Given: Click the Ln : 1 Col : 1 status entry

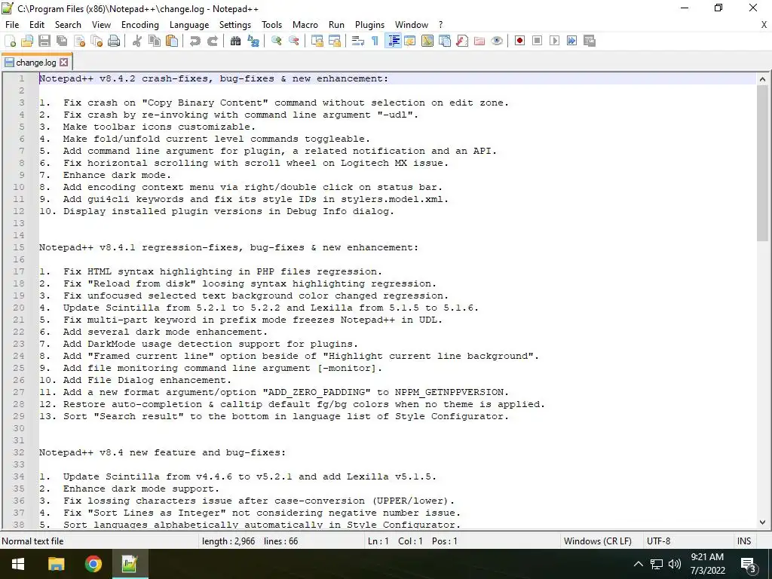Looking at the screenshot, I should [412, 541].
